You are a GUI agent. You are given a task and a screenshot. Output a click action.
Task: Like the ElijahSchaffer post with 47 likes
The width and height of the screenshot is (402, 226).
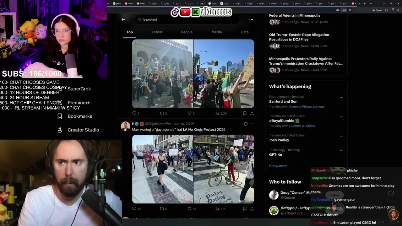coord(192,209)
